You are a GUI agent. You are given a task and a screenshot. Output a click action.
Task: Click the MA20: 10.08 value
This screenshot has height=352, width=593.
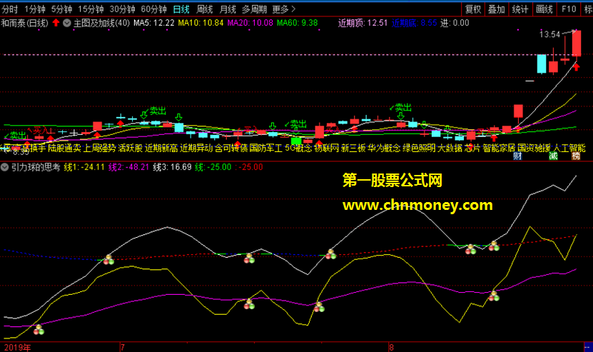point(250,23)
